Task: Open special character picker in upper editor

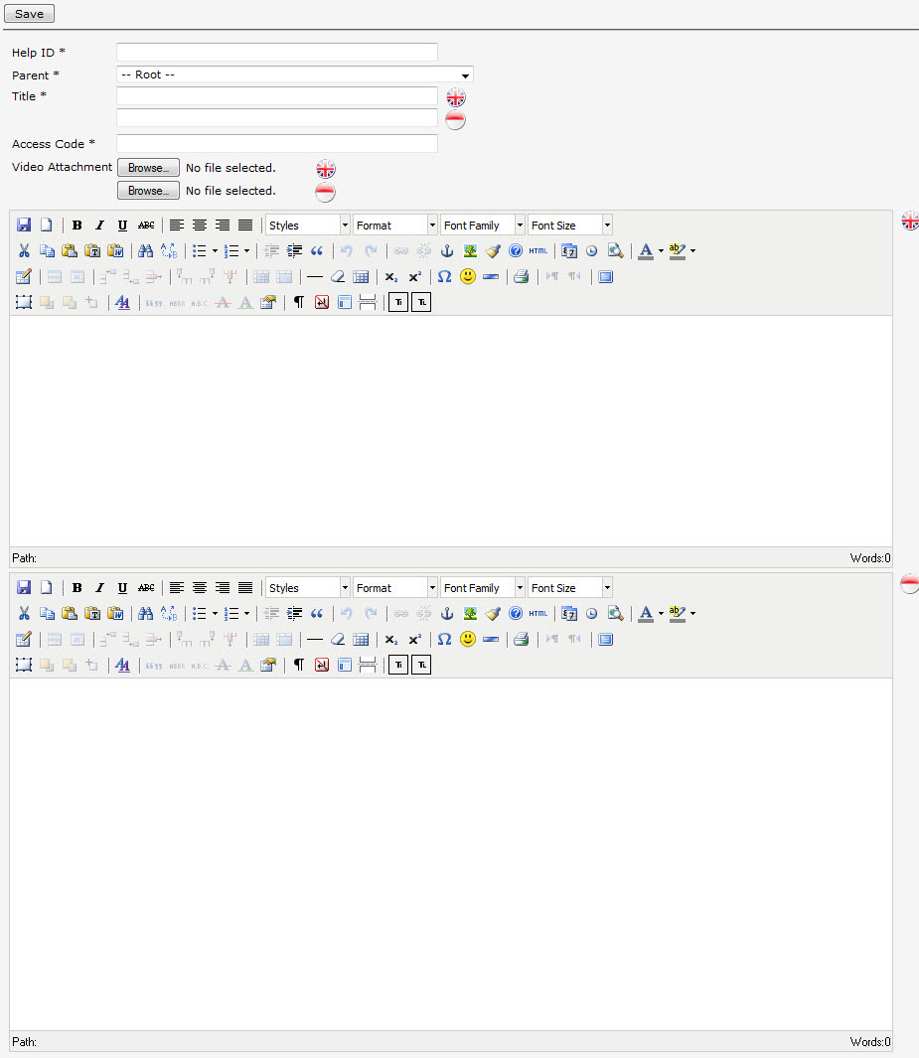Action: [444, 277]
